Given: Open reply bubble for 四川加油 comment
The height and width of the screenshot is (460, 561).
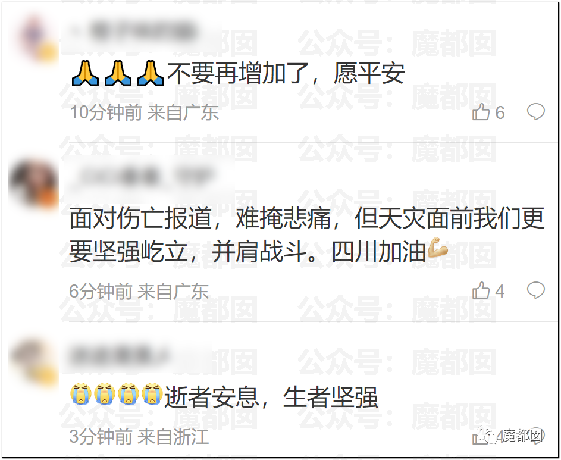Looking at the screenshot, I should (x=535, y=290).
